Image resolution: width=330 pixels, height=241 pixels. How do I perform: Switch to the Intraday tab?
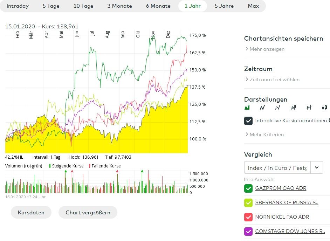pos(18,6)
